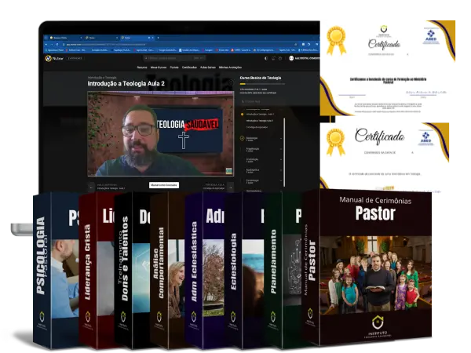Image resolution: width=471 pixels, height=353 pixels.
Task: Click the sync arrows icon beside theme toggle
Action: [x=273, y=59]
